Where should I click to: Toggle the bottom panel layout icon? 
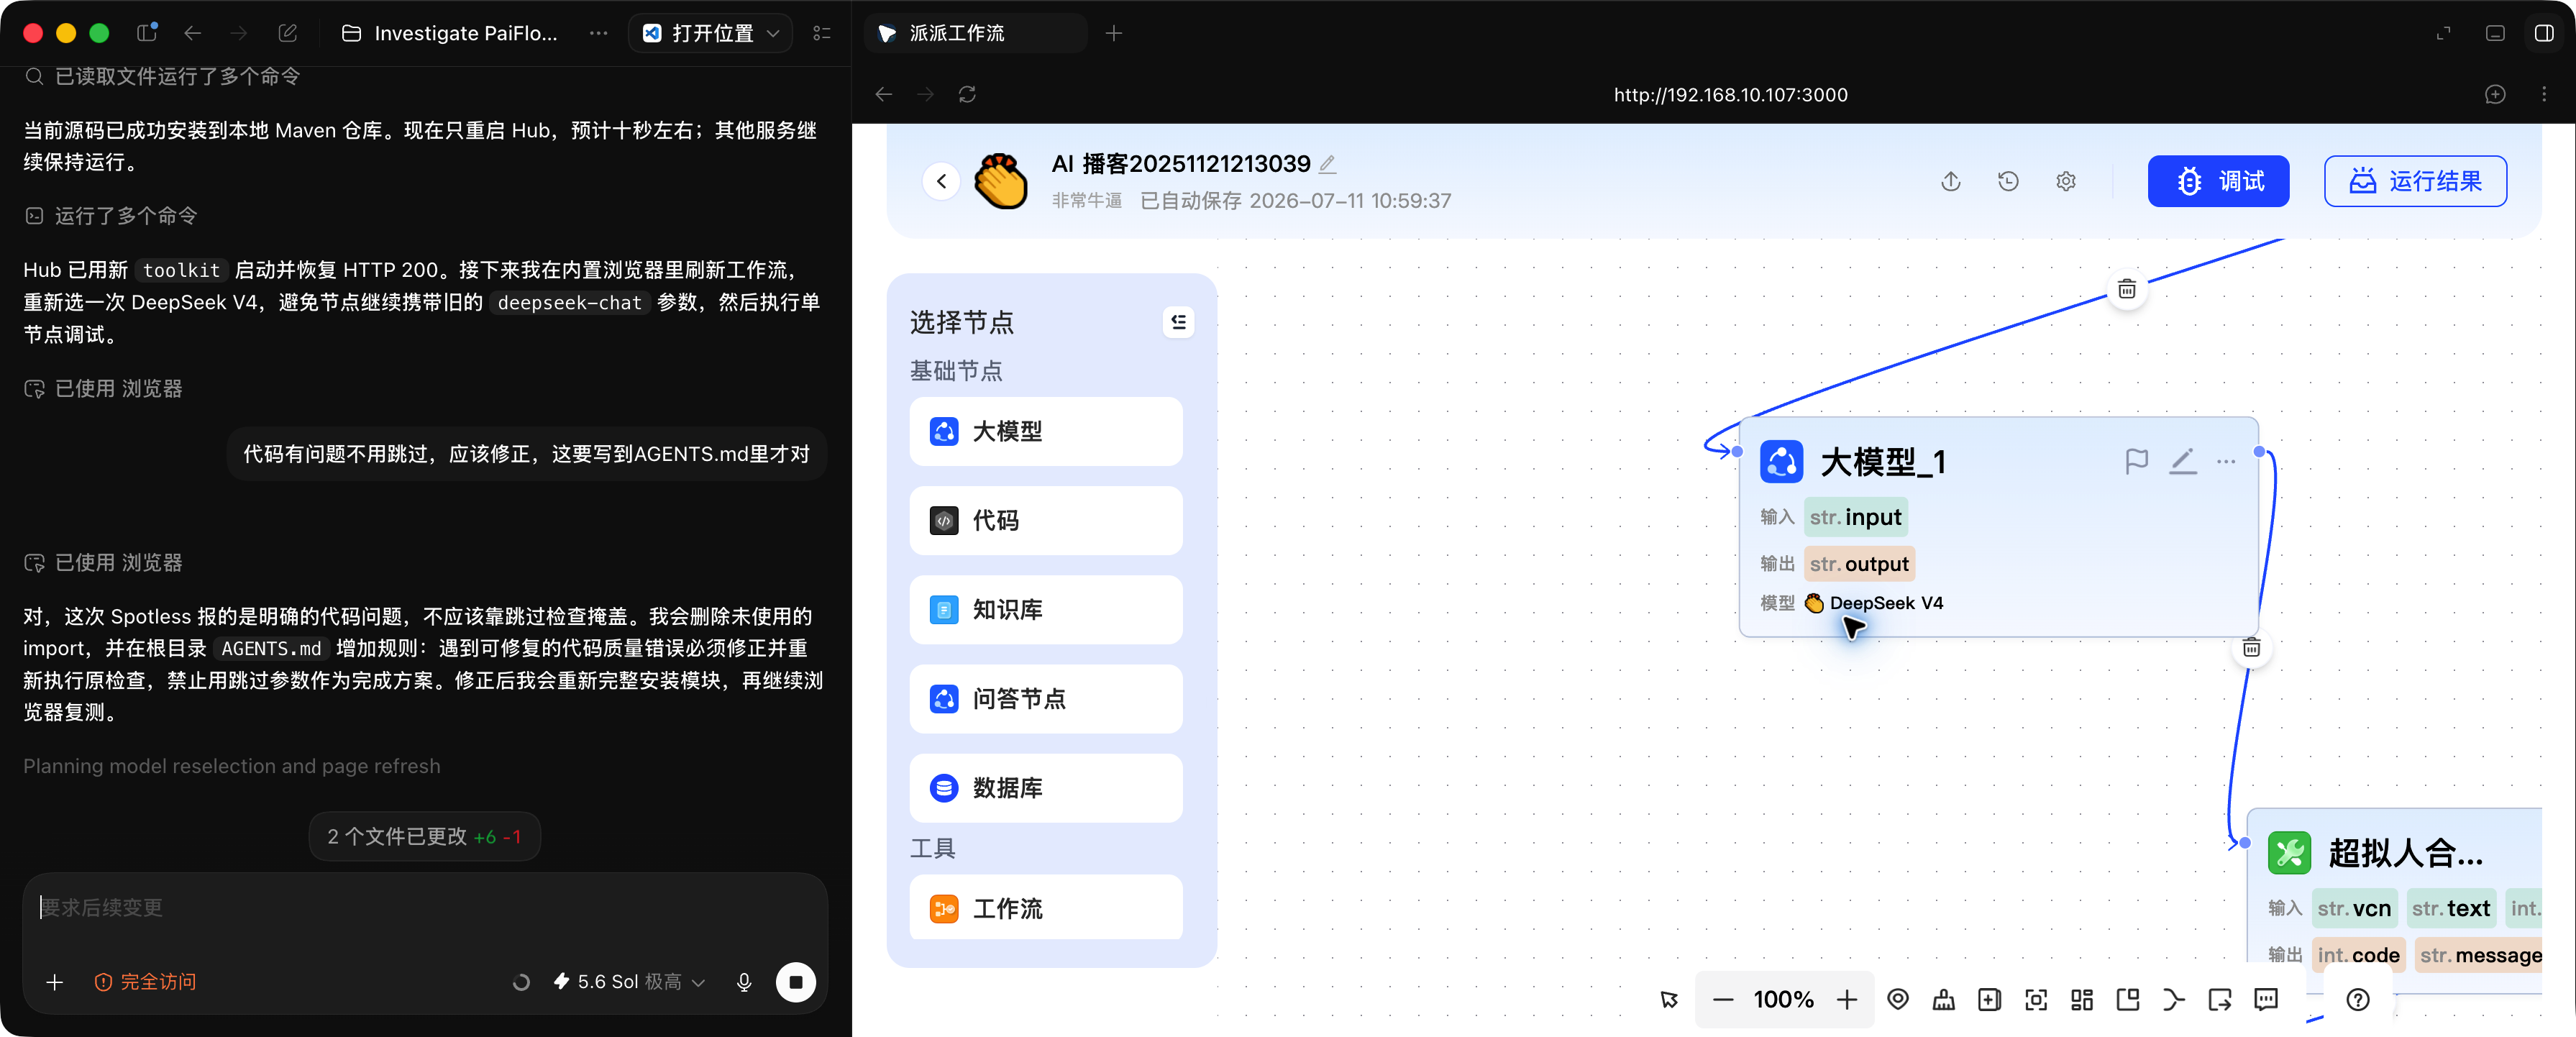coord(2495,33)
